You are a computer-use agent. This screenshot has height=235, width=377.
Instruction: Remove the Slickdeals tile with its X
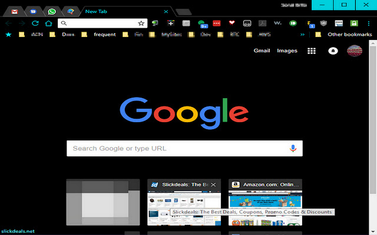pos(213,184)
